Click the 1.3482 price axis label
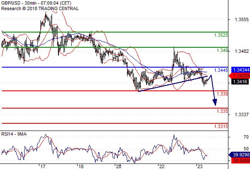This screenshot has width=250, height=169. [242, 51]
